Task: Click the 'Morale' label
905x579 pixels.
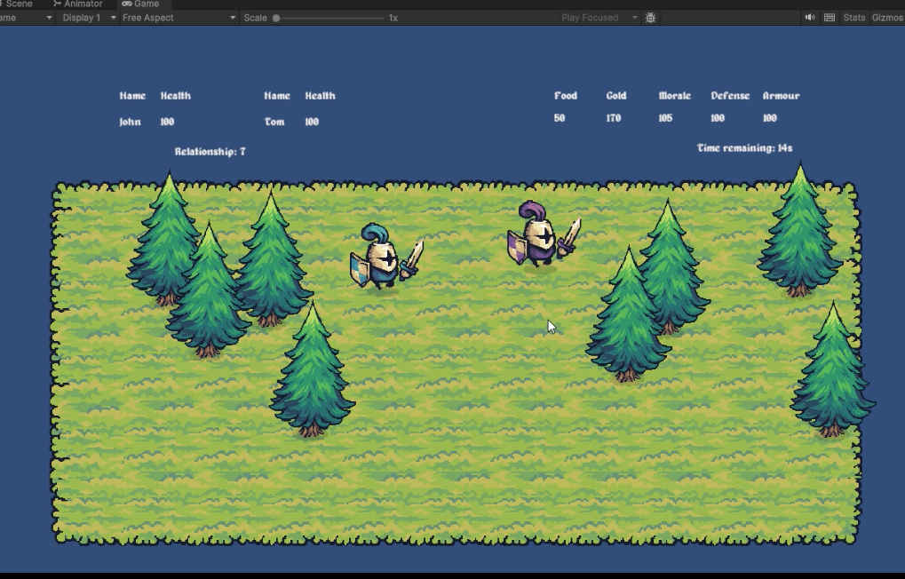Action: click(675, 96)
